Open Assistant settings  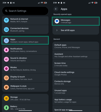tap(76, 55)
